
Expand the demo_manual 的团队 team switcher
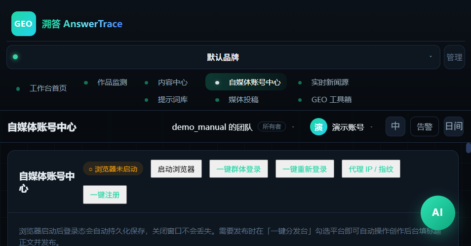coord(233,127)
